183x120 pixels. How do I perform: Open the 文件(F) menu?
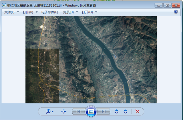click(9, 12)
